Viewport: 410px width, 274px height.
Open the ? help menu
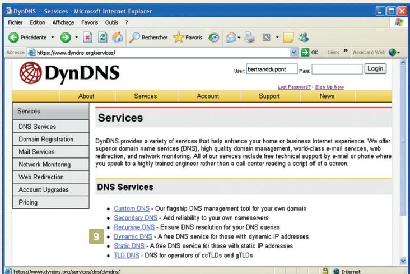(127, 22)
